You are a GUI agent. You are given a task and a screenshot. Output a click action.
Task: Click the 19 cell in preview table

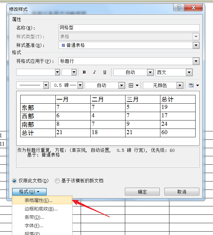pyautogui.click(x=178, y=108)
